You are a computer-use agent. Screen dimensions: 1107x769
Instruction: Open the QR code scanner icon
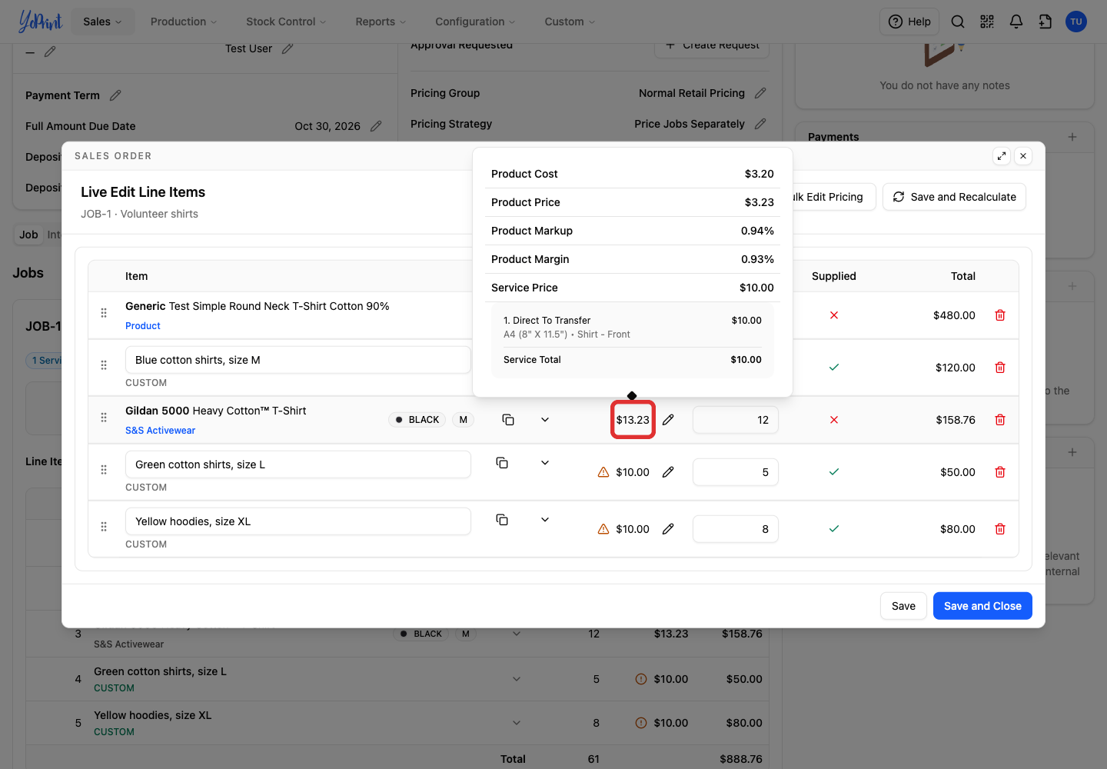987,22
